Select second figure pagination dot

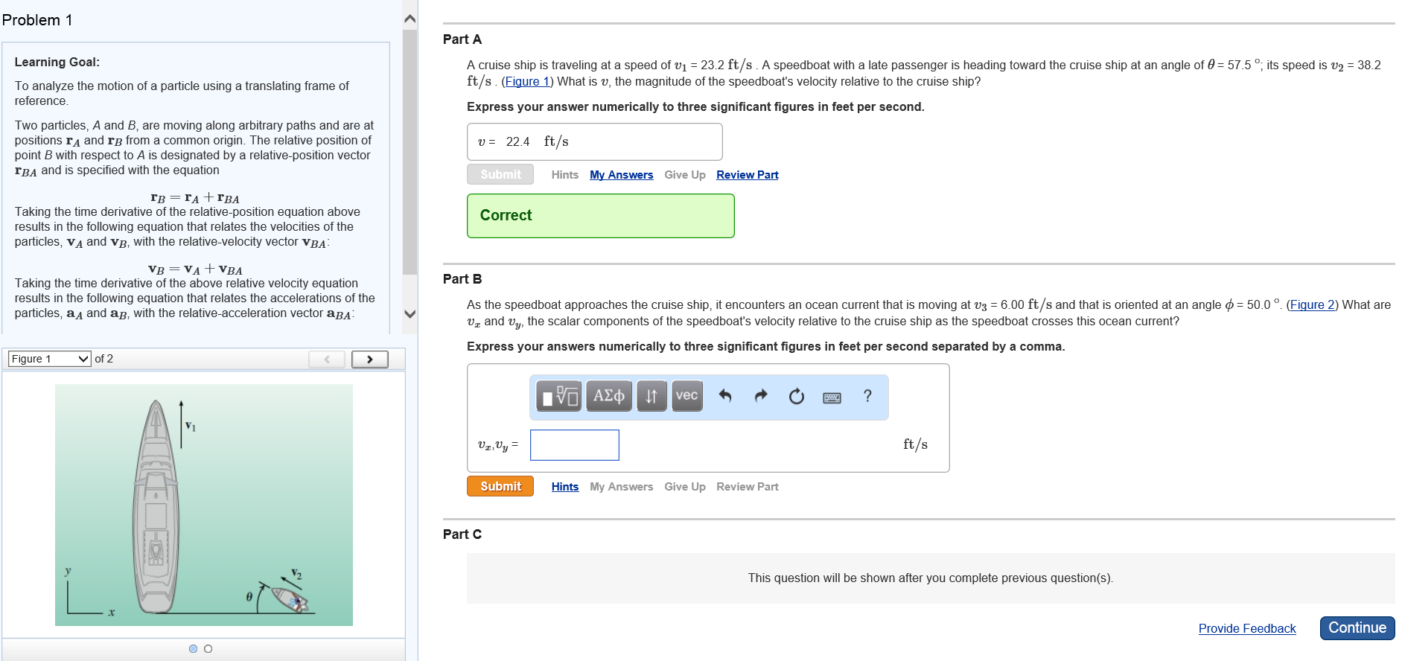(208, 649)
